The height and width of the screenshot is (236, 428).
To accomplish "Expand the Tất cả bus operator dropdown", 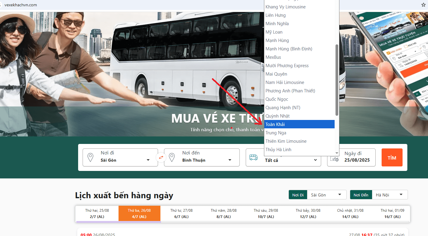I will pos(290,160).
